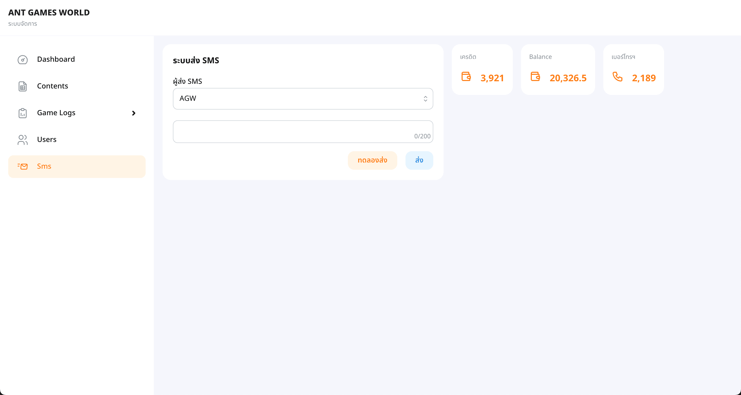Click the Sms envelope icon
Viewport: 741px width, 395px height.
click(22, 166)
